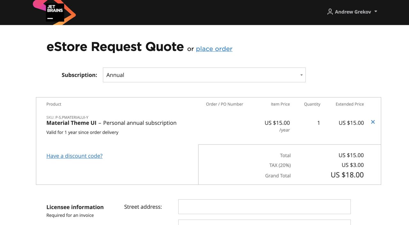Image resolution: width=409 pixels, height=225 pixels.
Task: Click the Order / PO Number column header
Action: (x=225, y=104)
